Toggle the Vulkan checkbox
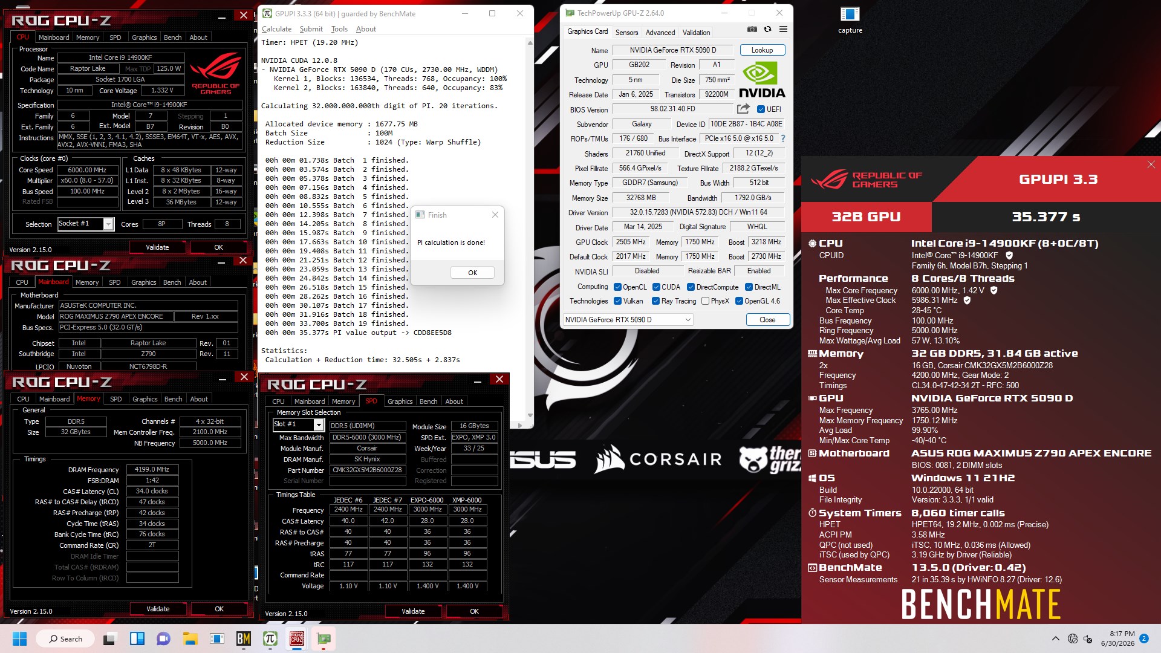Image resolution: width=1161 pixels, height=653 pixels. pos(617,301)
